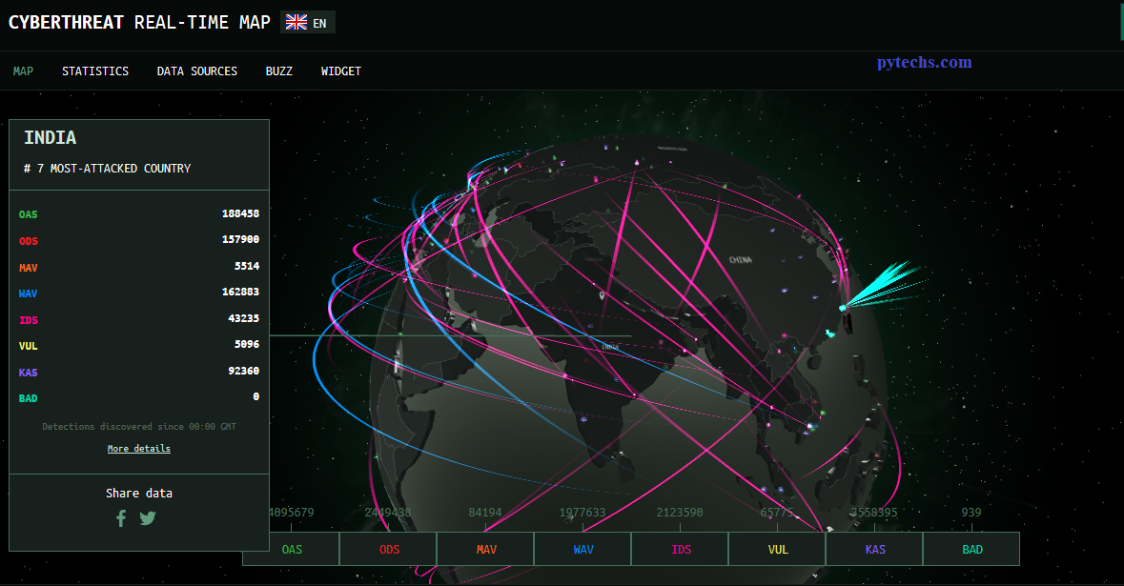1124x586 pixels.
Task: Toggle the IDS filter at the bottom bar
Action: 681,550
